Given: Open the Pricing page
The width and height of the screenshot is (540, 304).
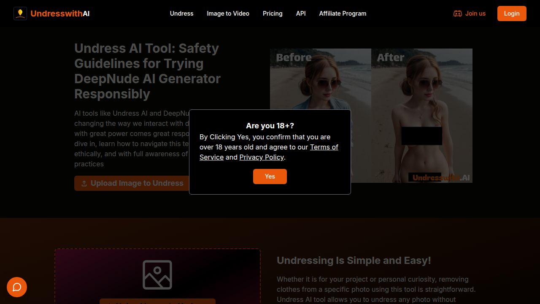Looking at the screenshot, I should click(273, 14).
